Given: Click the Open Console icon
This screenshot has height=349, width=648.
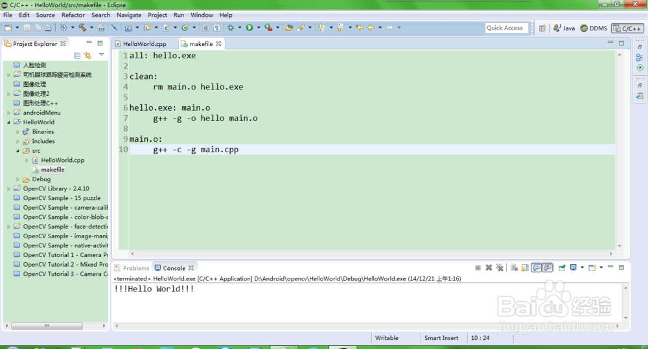Looking at the screenshot, I should [592, 267].
